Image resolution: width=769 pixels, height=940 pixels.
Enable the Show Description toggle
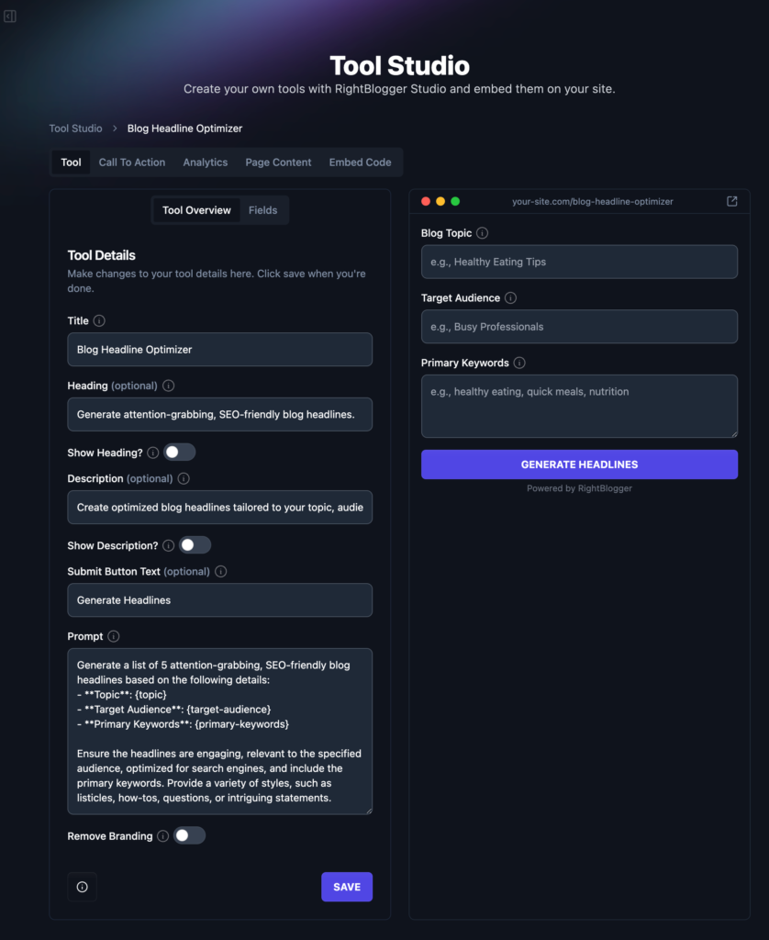pyautogui.click(x=195, y=544)
